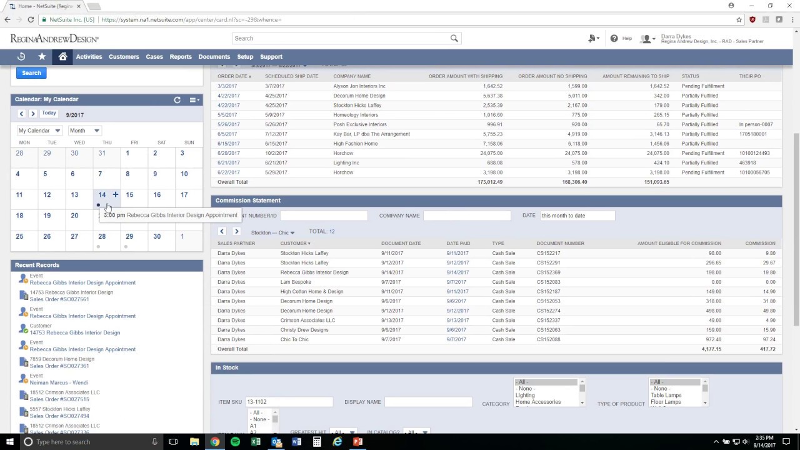Open the Setup menu
Screen dimensions: 800x450
(x=245, y=57)
